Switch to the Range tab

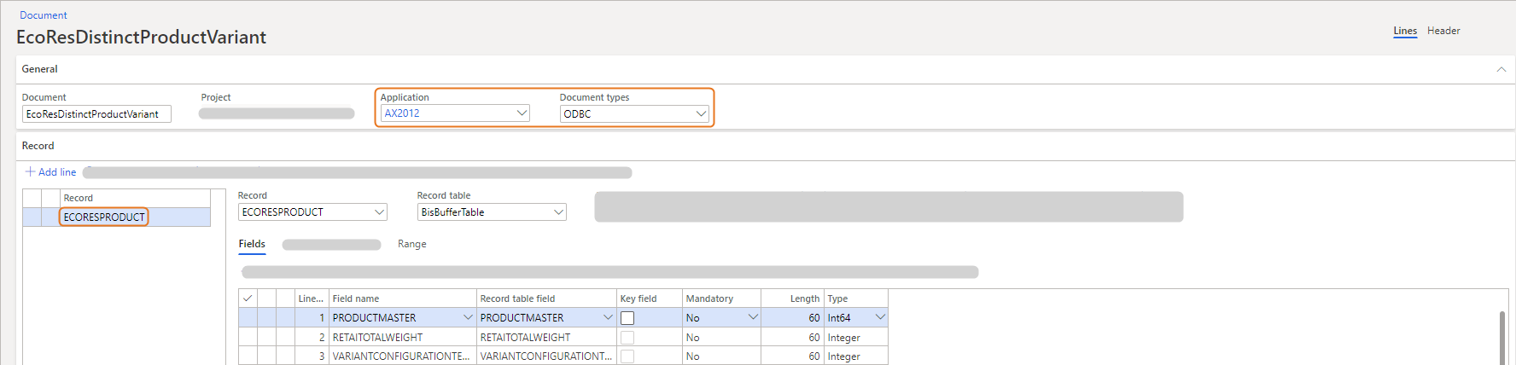click(411, 244)
